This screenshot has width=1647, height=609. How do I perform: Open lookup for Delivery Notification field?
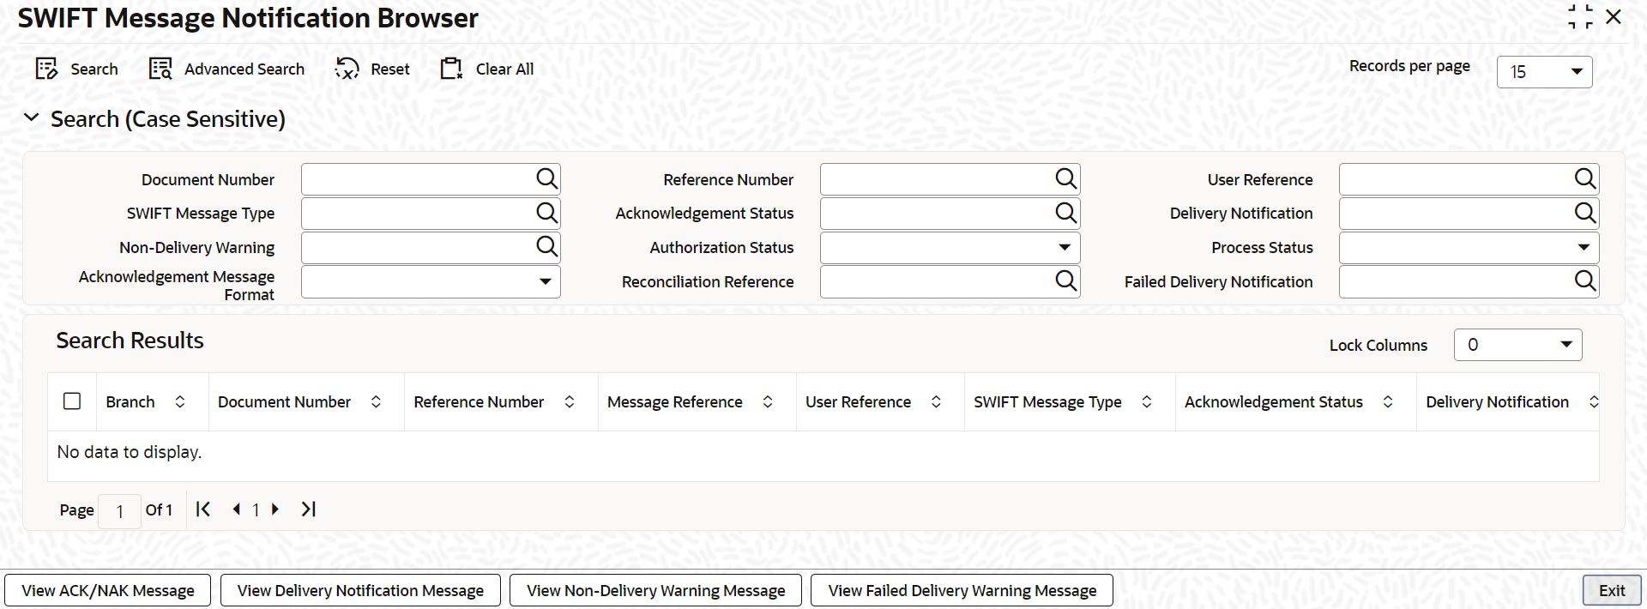(x=1584, y=213)
